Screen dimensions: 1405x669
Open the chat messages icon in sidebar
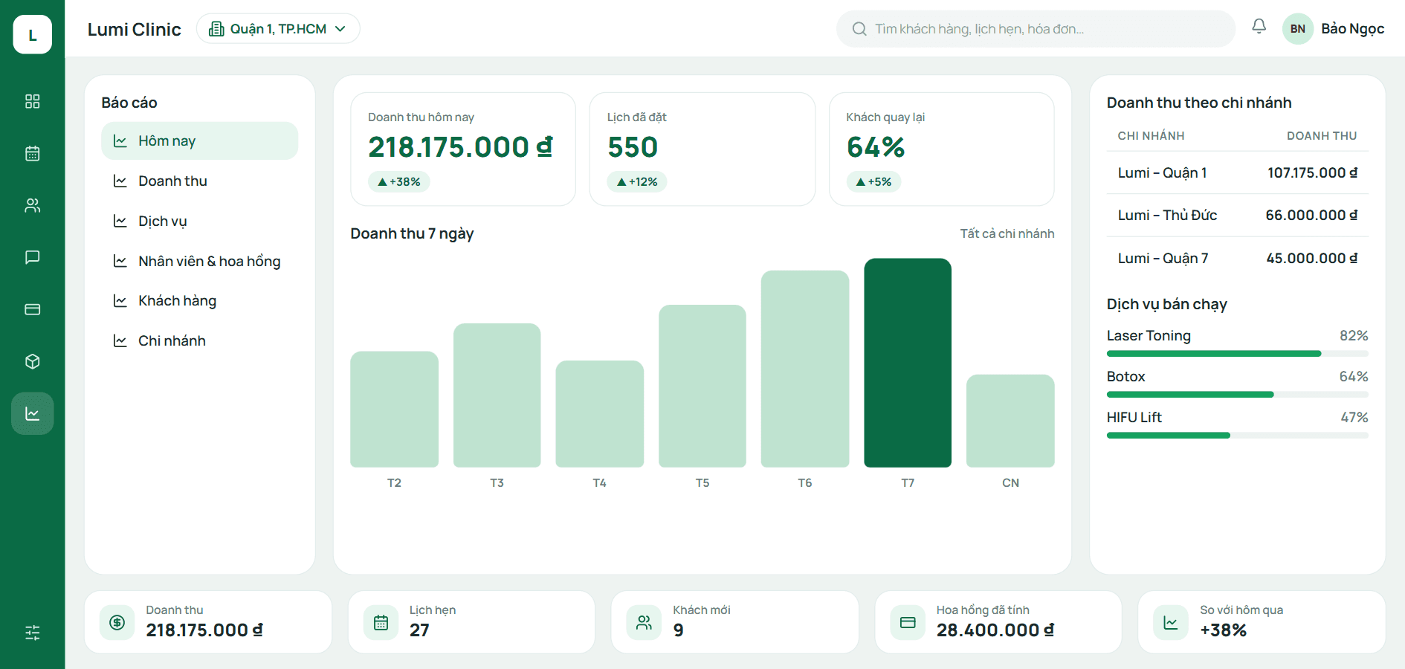33,257
